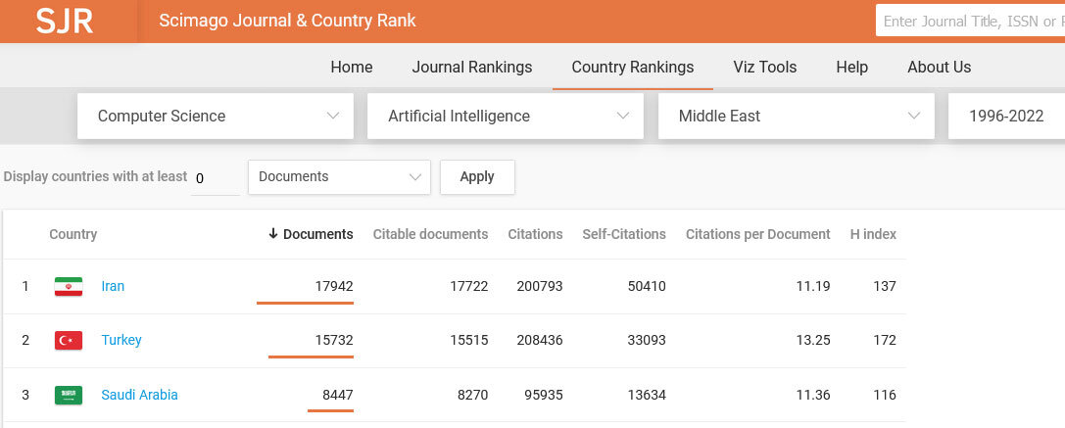The height and width of the screenshot is (428, 1065).
Task: Open the Iran country link
Action: coord(113,287)
